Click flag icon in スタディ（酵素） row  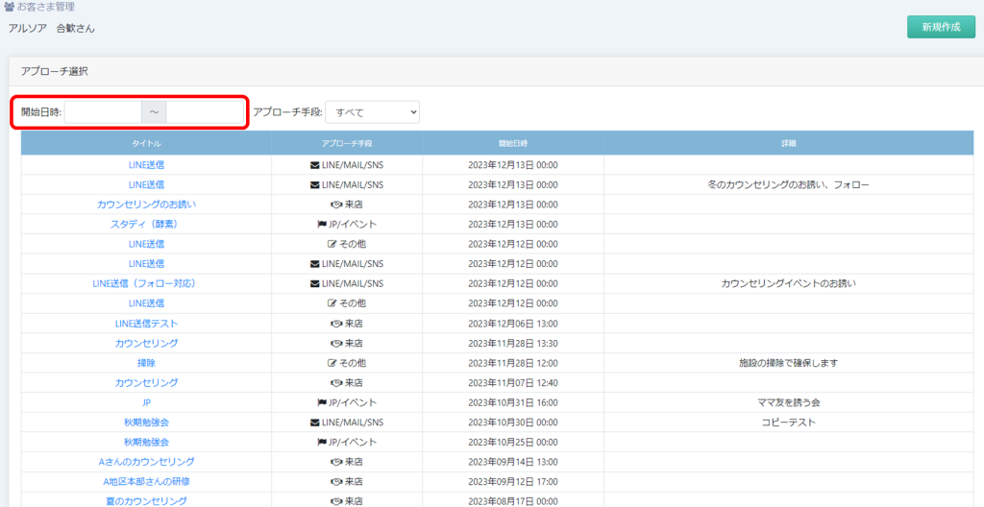[322, 224]
